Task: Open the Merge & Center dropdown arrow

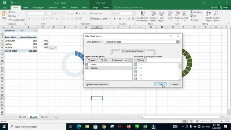Action: click(109, 19)
